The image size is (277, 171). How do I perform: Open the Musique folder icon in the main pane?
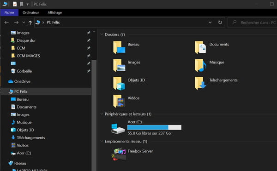point(200,65)
